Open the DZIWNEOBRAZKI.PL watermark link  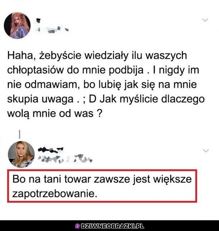(x=112, y=226)
